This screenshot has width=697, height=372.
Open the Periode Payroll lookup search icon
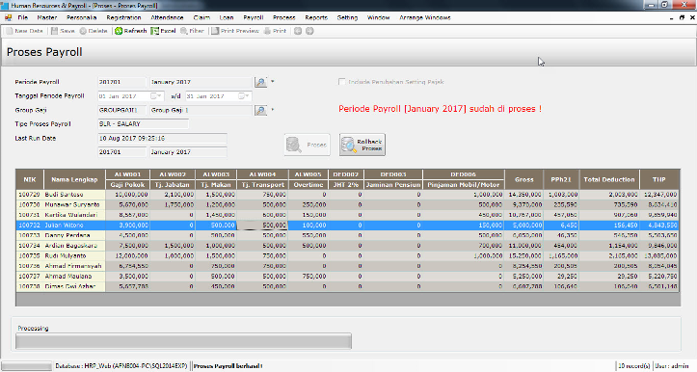260,82
